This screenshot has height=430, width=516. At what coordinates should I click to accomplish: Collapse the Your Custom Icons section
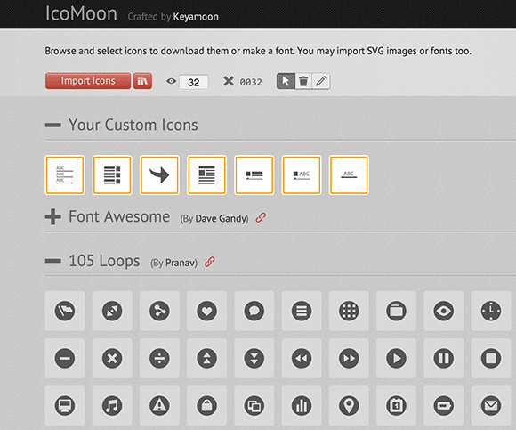tap(53, 125)
